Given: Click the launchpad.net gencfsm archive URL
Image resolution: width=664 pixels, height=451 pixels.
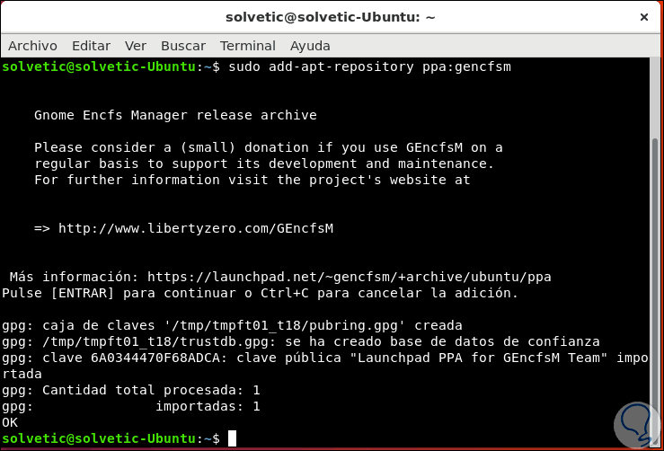Looking at the screenshot, I should point(350,277).
